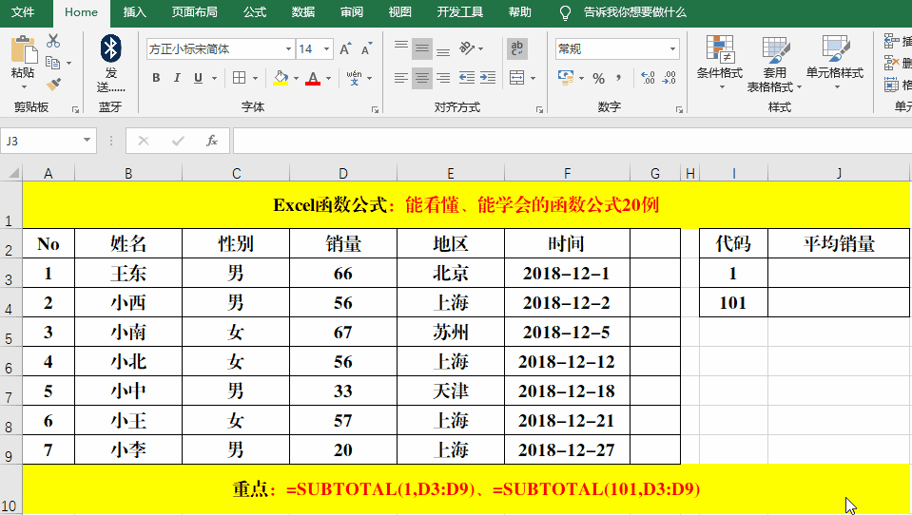912x515 pixels.
Task: Switch to the 审阅 tab
Action: click(351, 12)
